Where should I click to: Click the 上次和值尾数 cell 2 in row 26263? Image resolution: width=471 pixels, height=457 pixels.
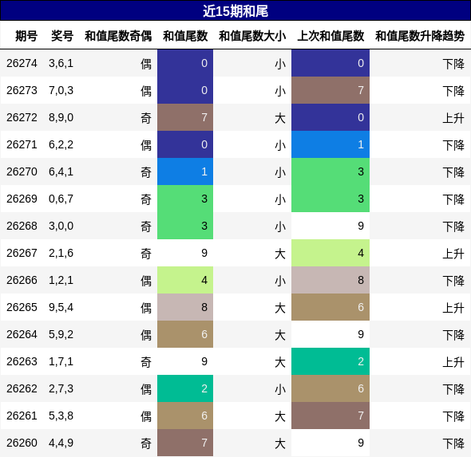click(330, 361)
